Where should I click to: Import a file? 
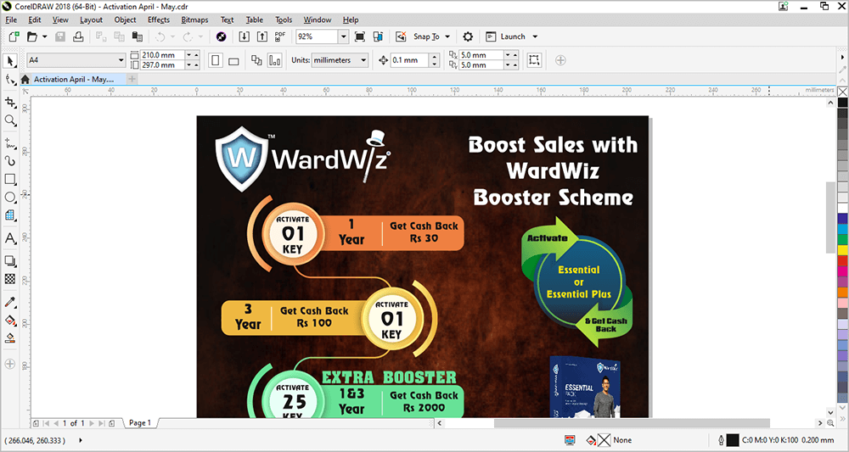coord(245,36)
